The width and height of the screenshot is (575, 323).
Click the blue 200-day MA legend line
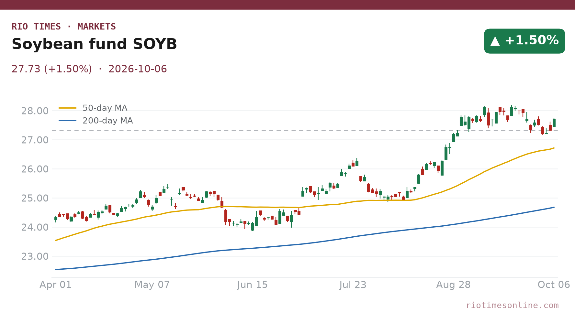pos(68,121)
